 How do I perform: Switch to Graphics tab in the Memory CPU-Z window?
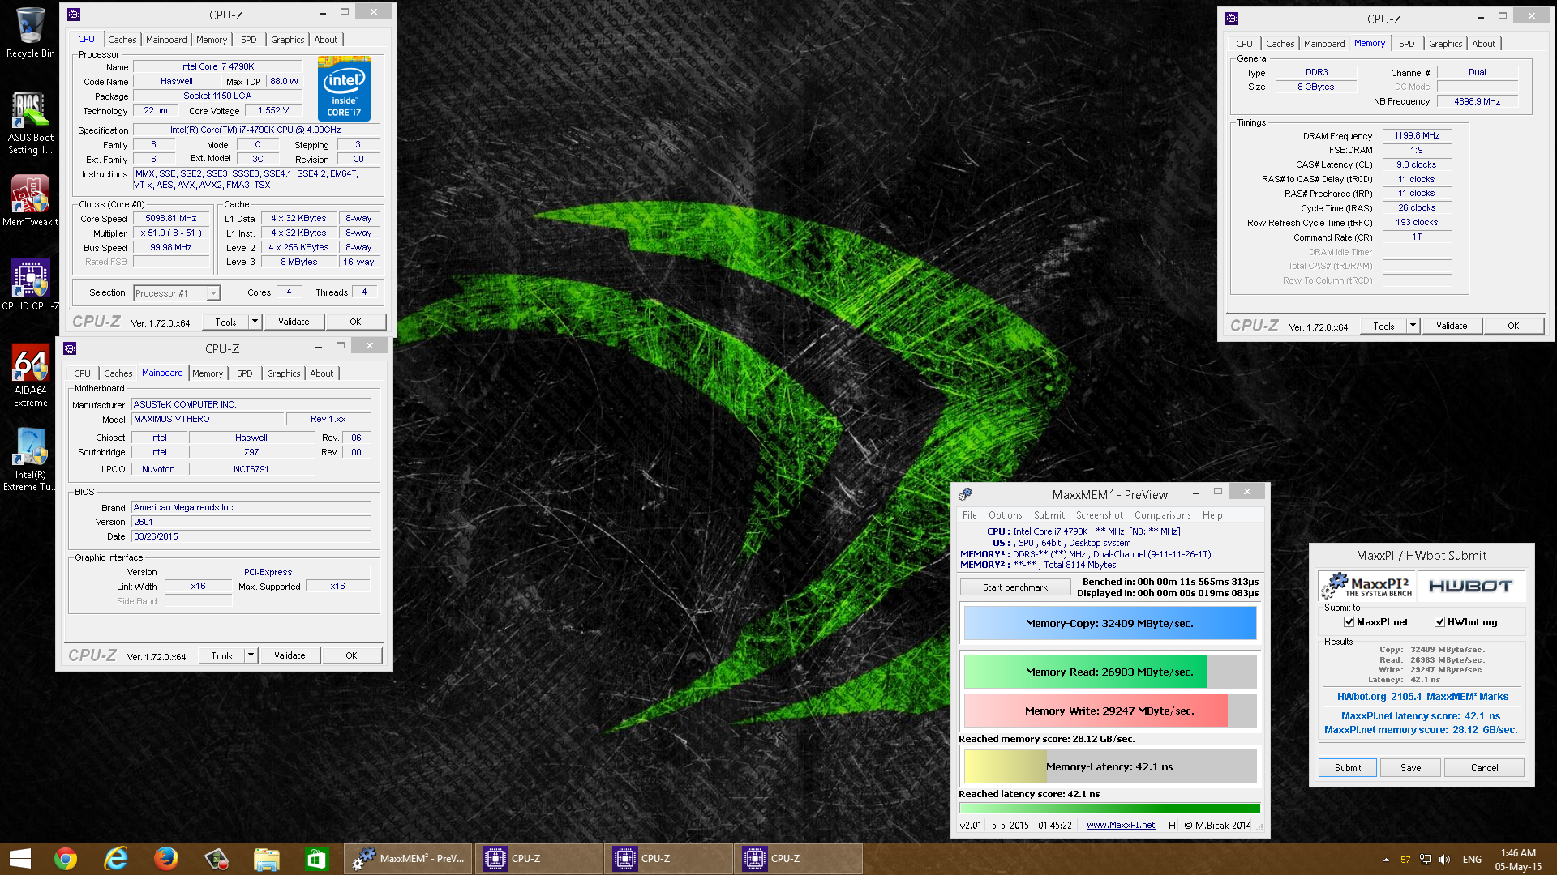pyautogui.click(x=1446, y=44)
